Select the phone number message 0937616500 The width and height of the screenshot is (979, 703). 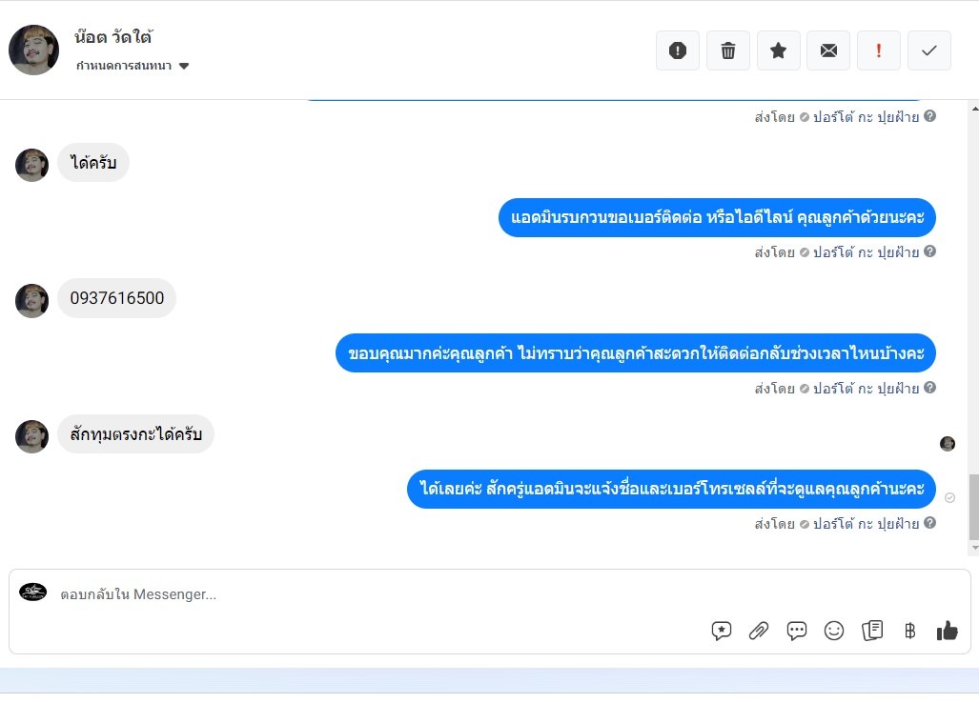(x=116, y=298)
